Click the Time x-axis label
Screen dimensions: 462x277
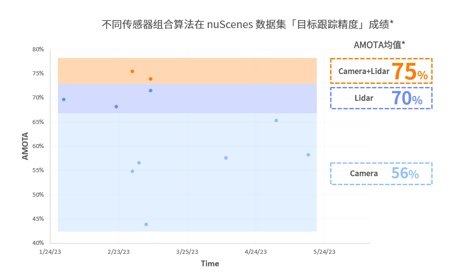click(210, 264)
